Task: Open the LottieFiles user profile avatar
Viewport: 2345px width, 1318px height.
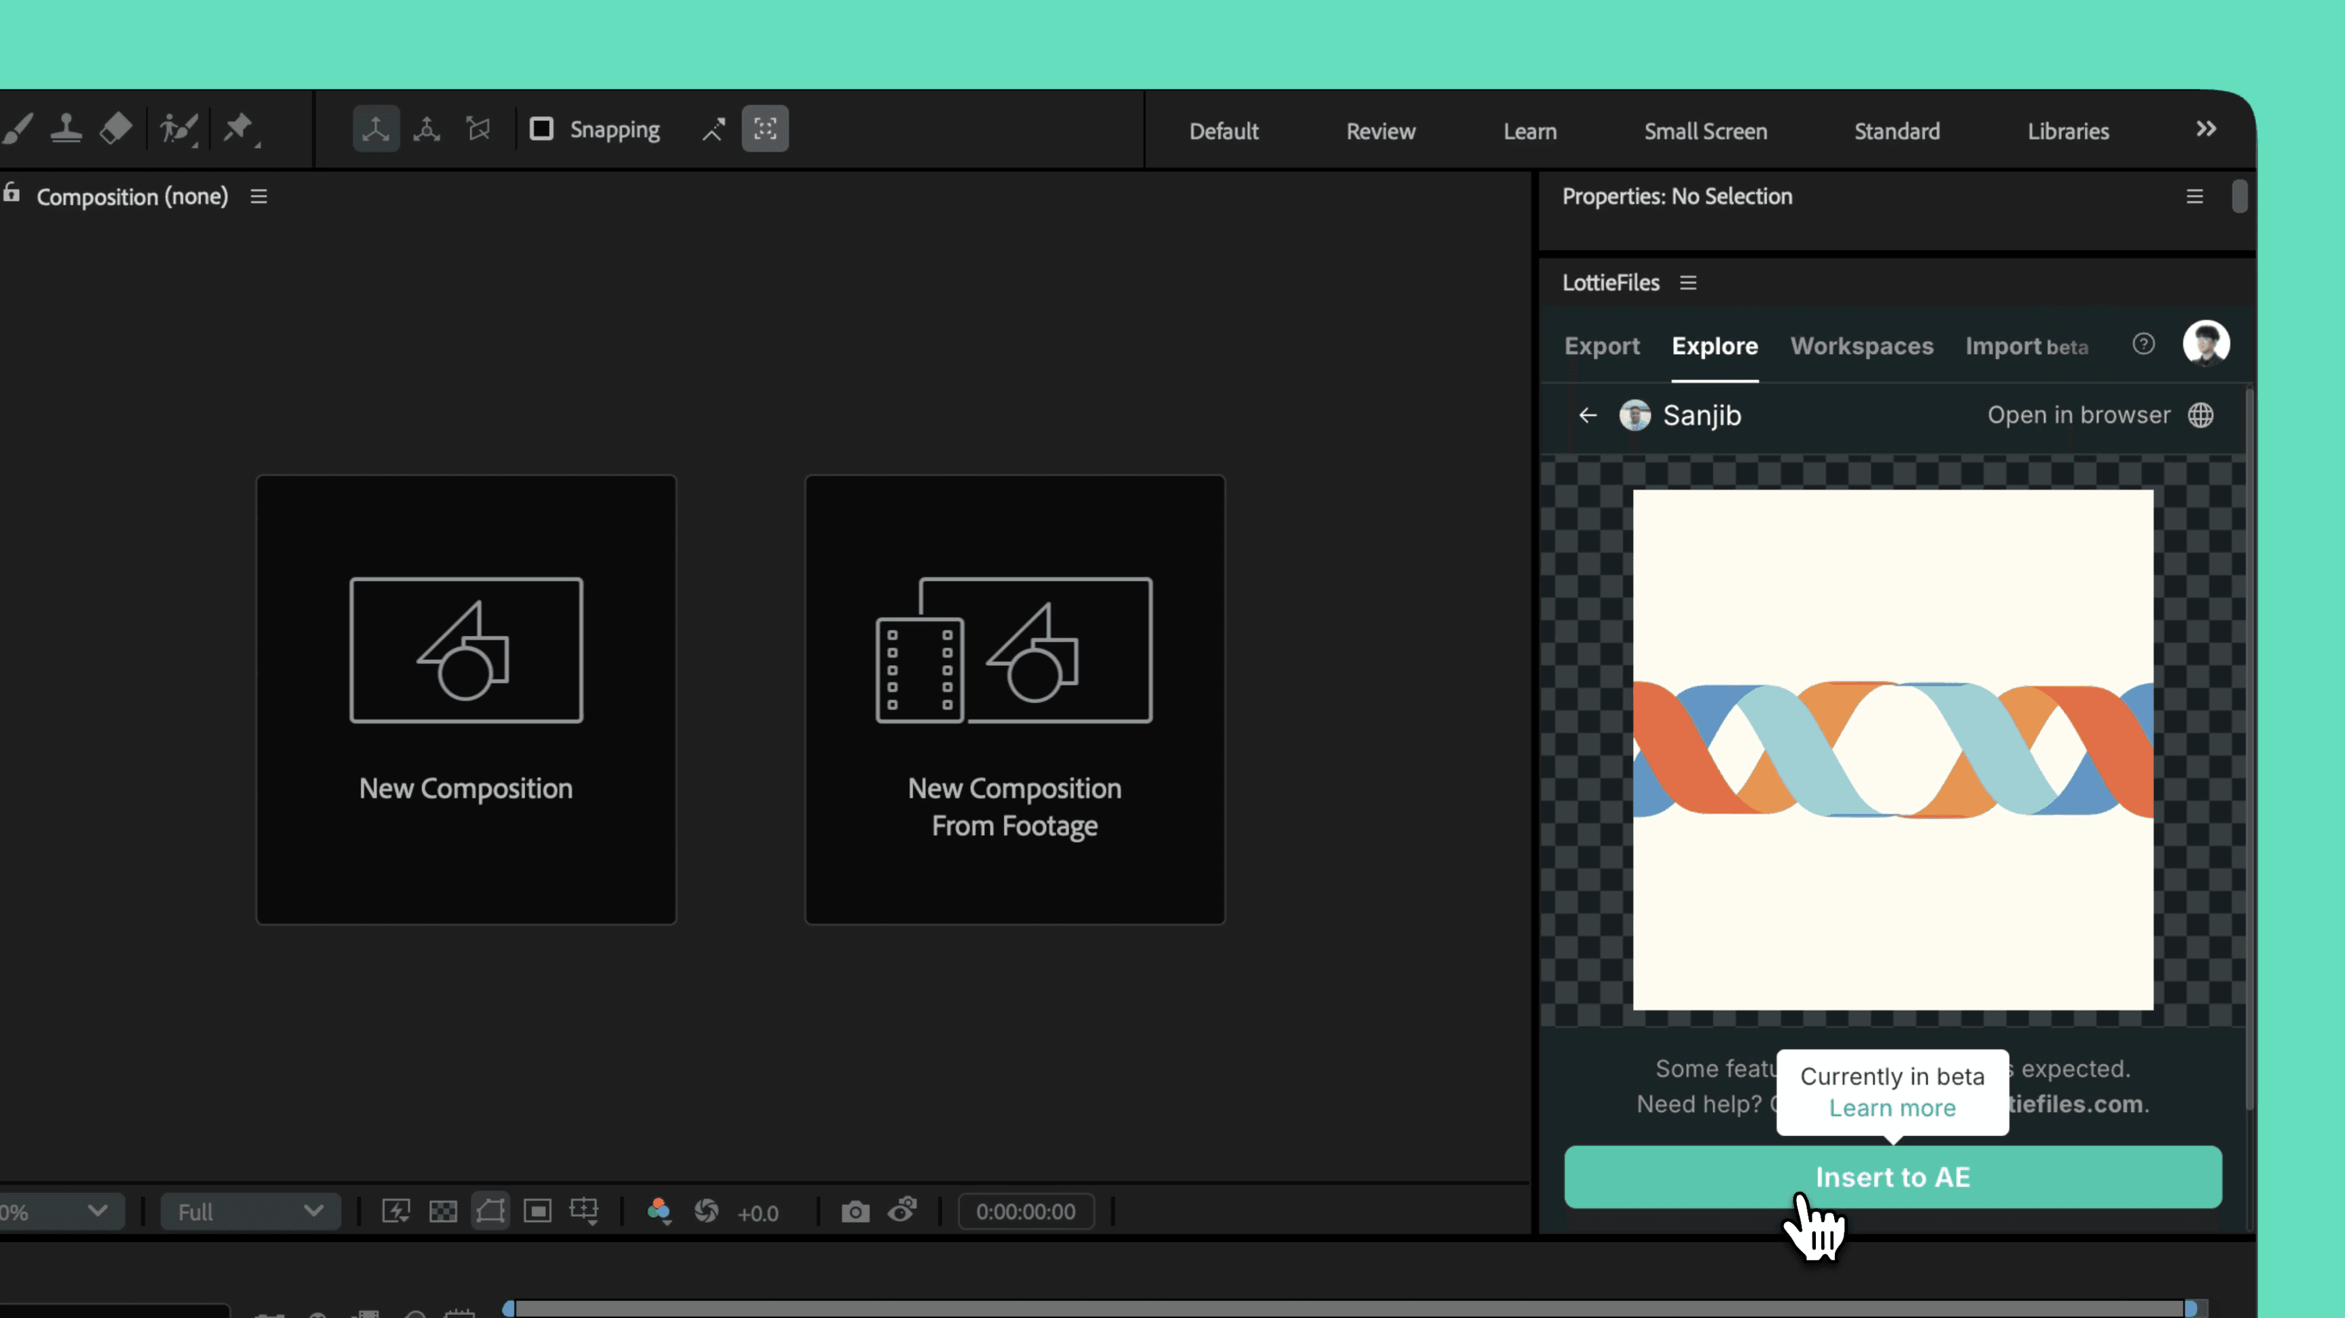Action: pos(2206,343)
